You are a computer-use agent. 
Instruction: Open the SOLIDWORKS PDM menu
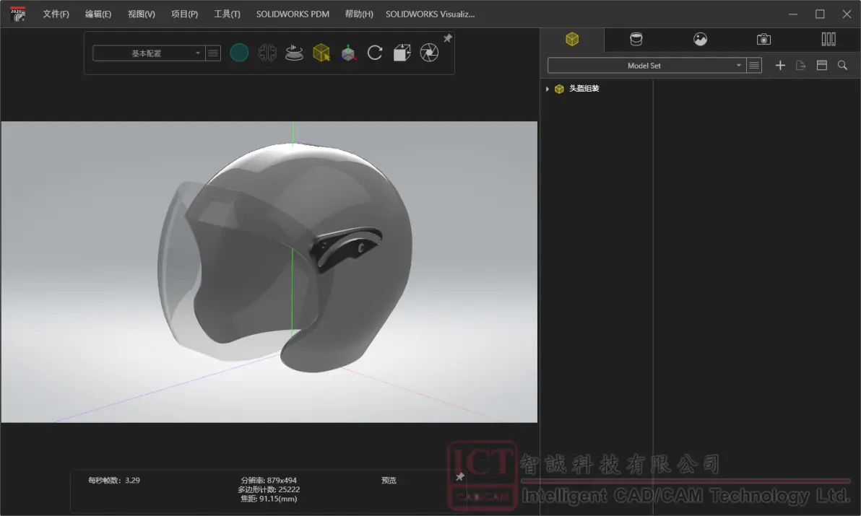tap(293, 14)
